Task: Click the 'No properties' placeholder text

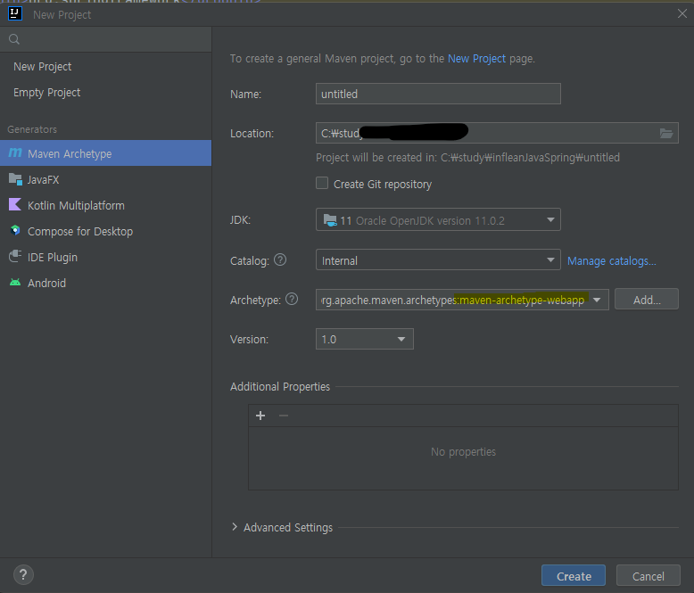Action: click(463, 451)
